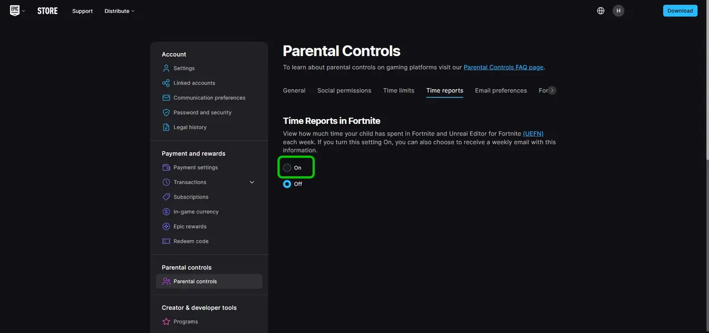Click the Subscriptions tag icon
The image size is (709, 333).
(166, 197)
